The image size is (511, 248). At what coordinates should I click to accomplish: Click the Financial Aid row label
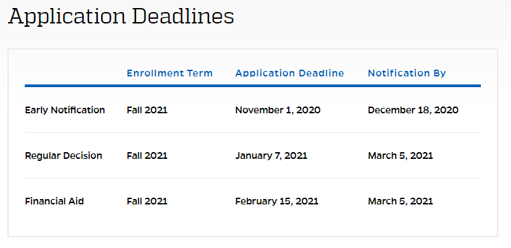tap(54, 201)
